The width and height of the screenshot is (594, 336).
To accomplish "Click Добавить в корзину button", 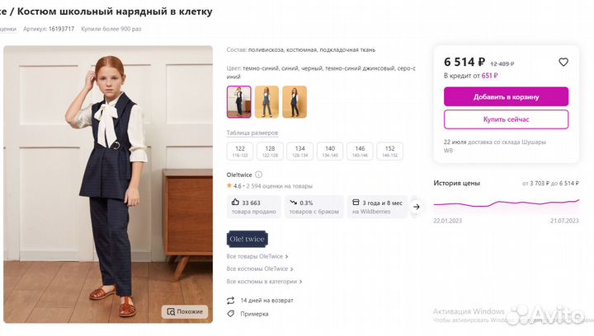I will (x=506, y=96).
